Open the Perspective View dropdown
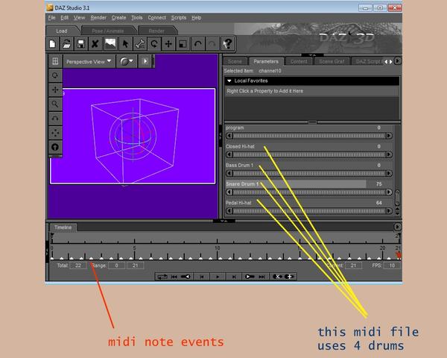This screenshot has width=447, height=358. click(89, 61)
